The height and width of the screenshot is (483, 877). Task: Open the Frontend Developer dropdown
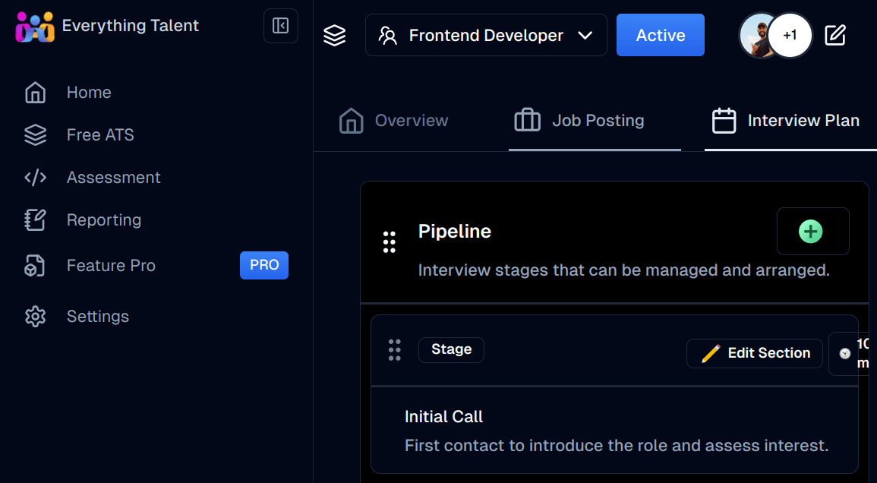(486, 35)
